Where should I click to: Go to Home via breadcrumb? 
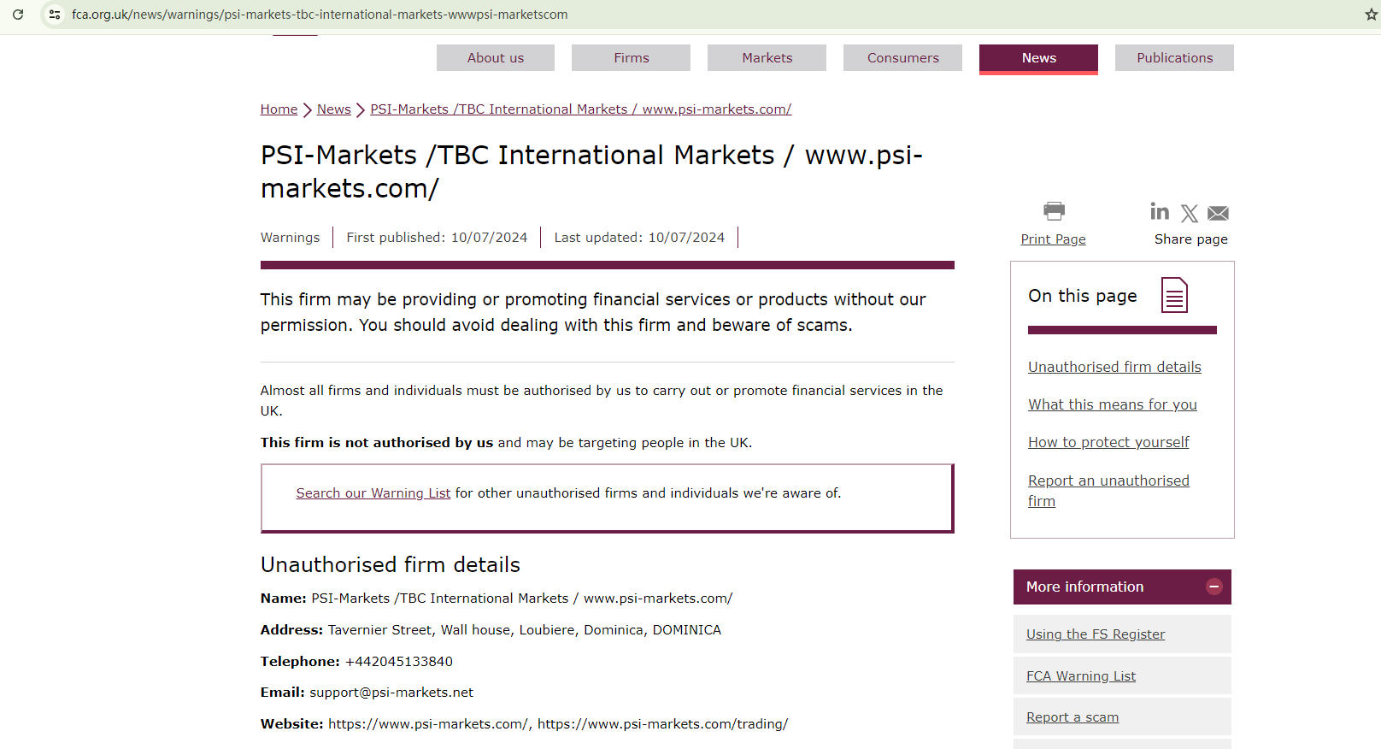pyautogui.click(x=279, y=109)
